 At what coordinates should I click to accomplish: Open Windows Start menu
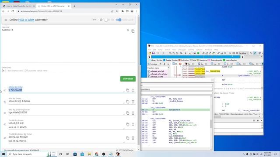(x=3, y=154)
